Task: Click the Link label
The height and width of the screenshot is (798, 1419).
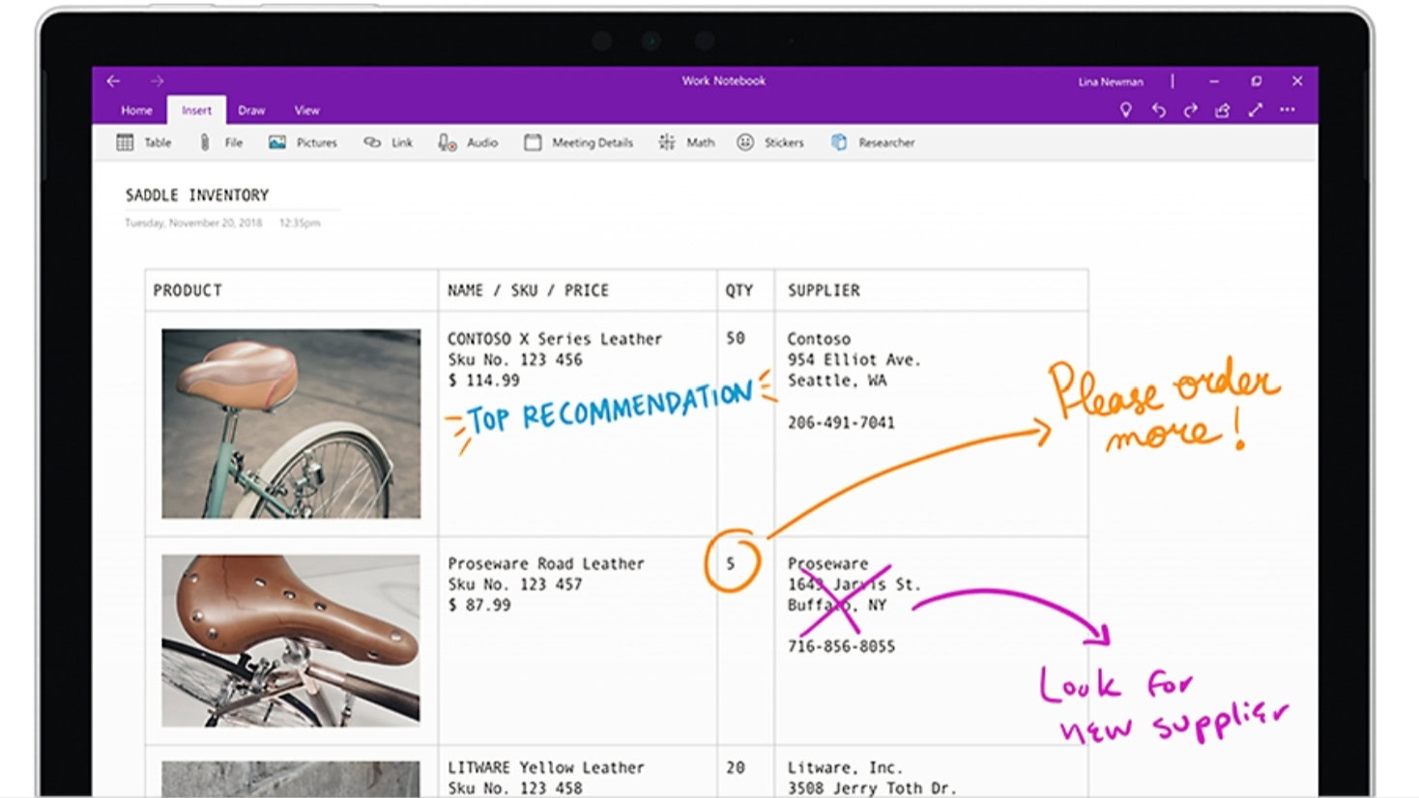Action: (x=402, y=143)
